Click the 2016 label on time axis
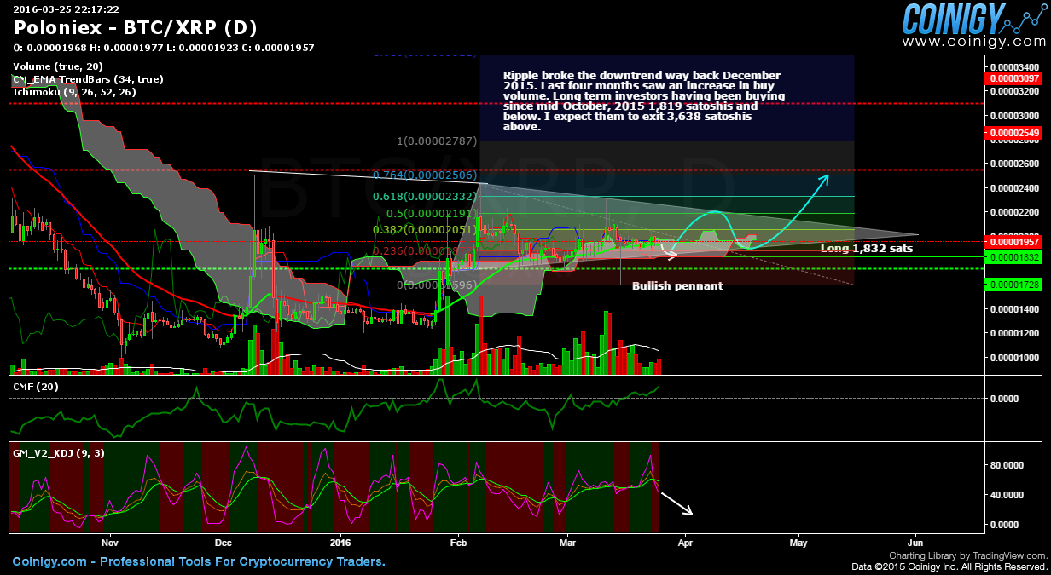Viewport: 1051px width, 575px height. pyautogui.click(x=340, y=542)
